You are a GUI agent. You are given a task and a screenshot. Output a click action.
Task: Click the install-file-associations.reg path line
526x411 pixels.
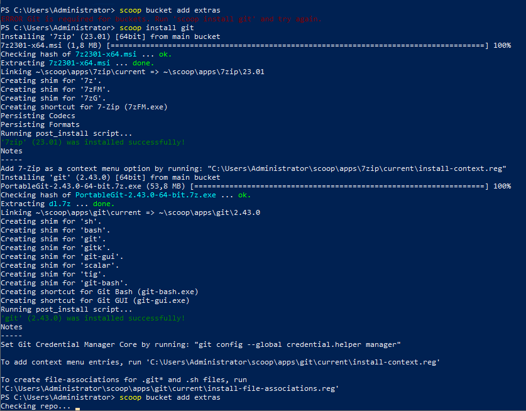(170, 388)
